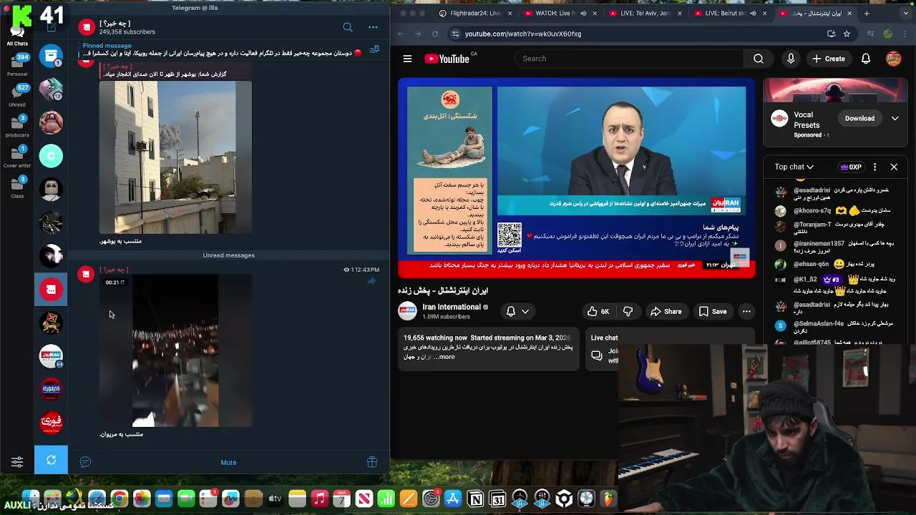Open YouTube notifications bell
Screen dimensions: 916x515
click(x=866, y=59)
